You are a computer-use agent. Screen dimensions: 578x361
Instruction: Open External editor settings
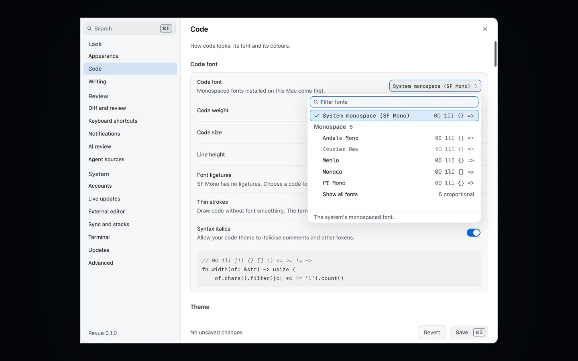pos(130,211)
